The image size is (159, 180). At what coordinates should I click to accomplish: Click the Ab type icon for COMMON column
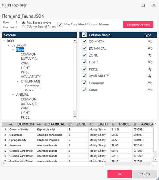pos(150,41)
